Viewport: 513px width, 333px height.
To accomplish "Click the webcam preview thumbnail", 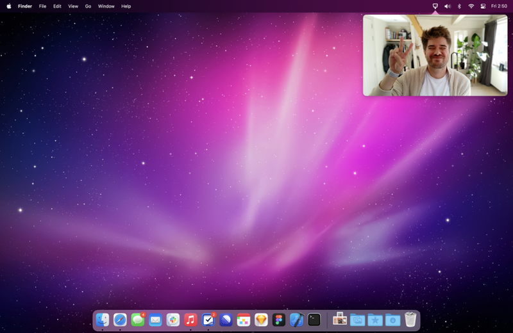I will pyautogui.click(x=435, y=55).
